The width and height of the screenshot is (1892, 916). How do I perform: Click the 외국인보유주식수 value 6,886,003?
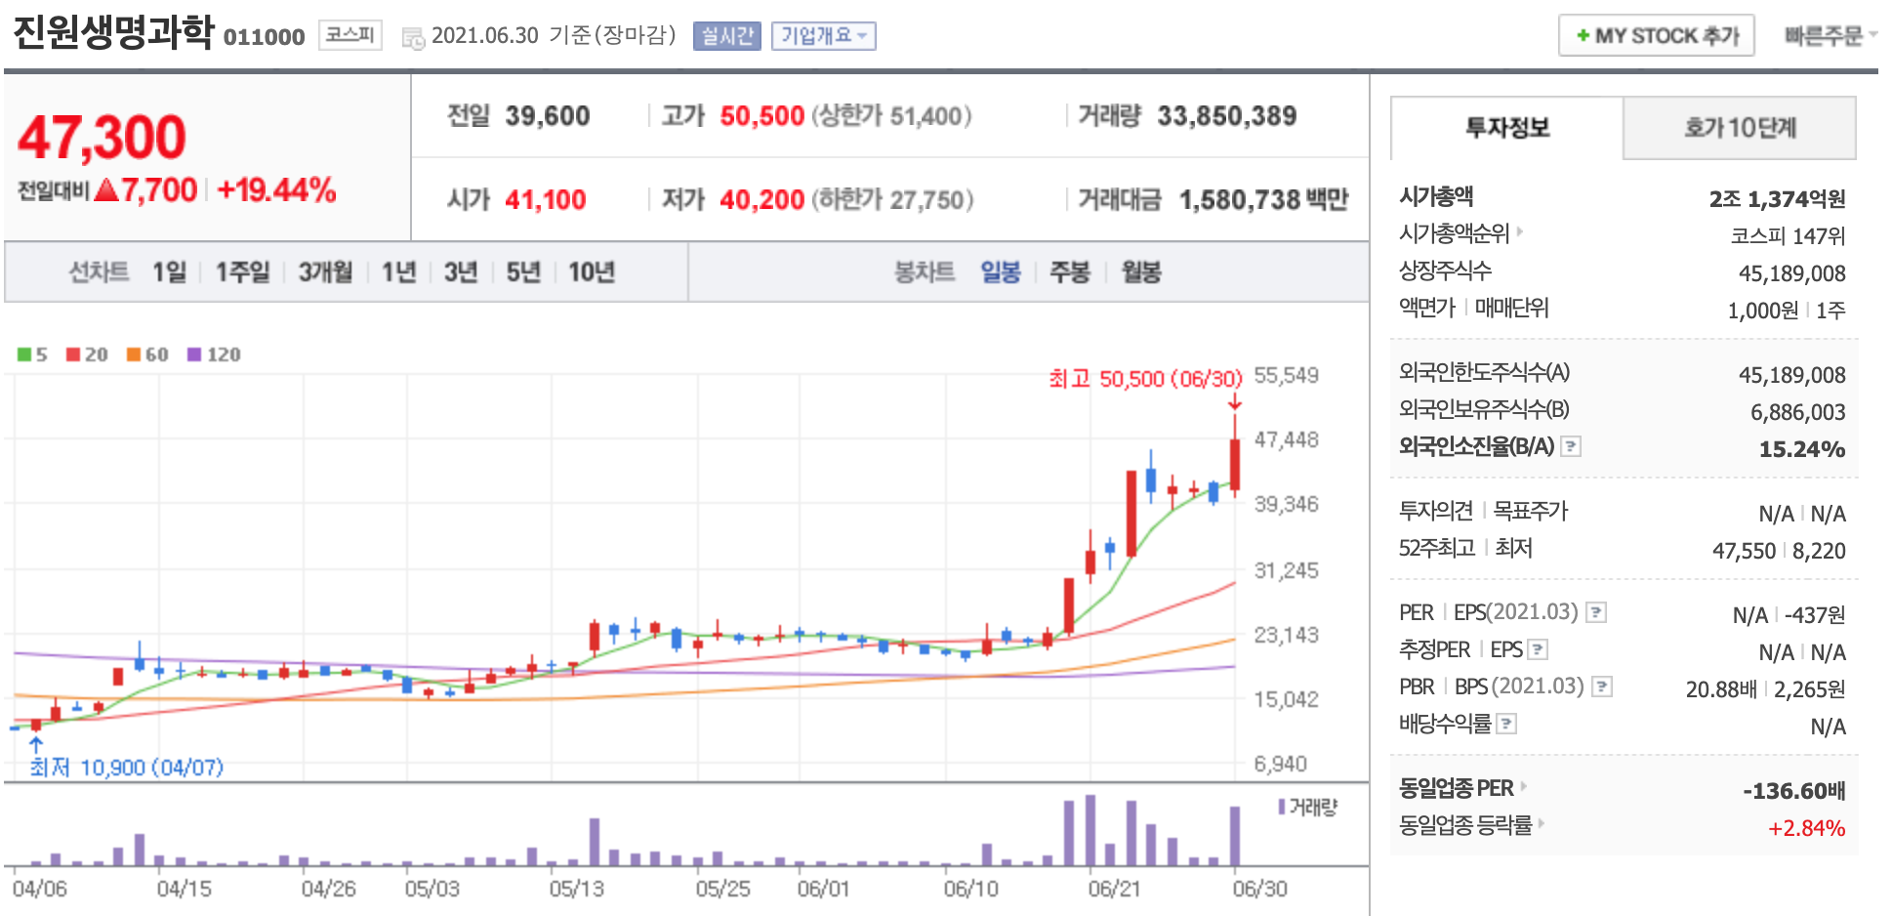click(1797, 412)
